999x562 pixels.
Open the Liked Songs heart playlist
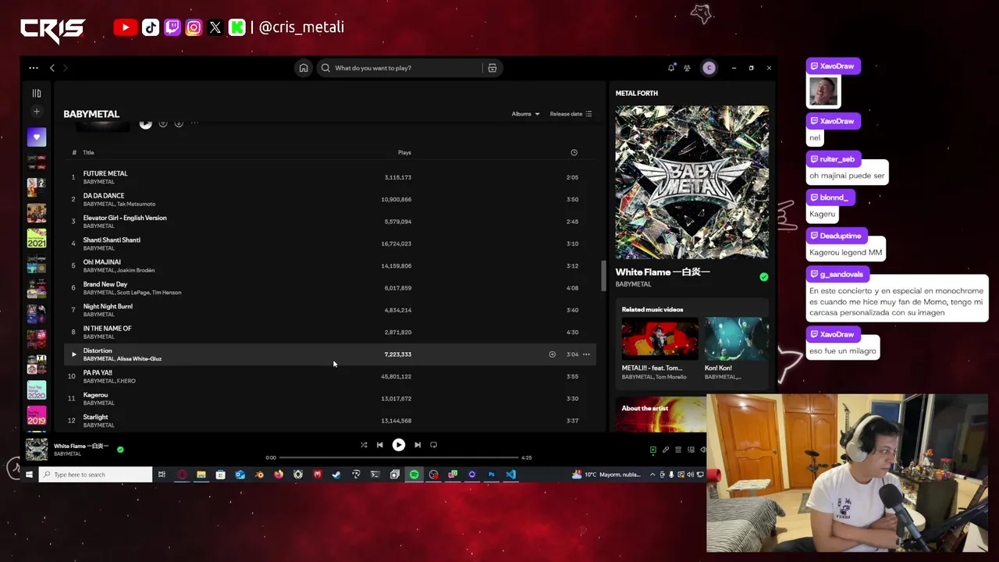[37, 137]
